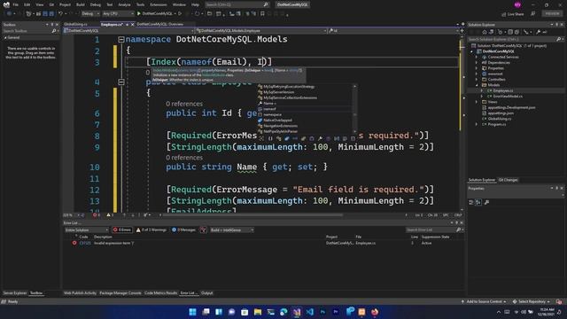
Task: Click the clear filters icon in Error List
Action: 203,230
